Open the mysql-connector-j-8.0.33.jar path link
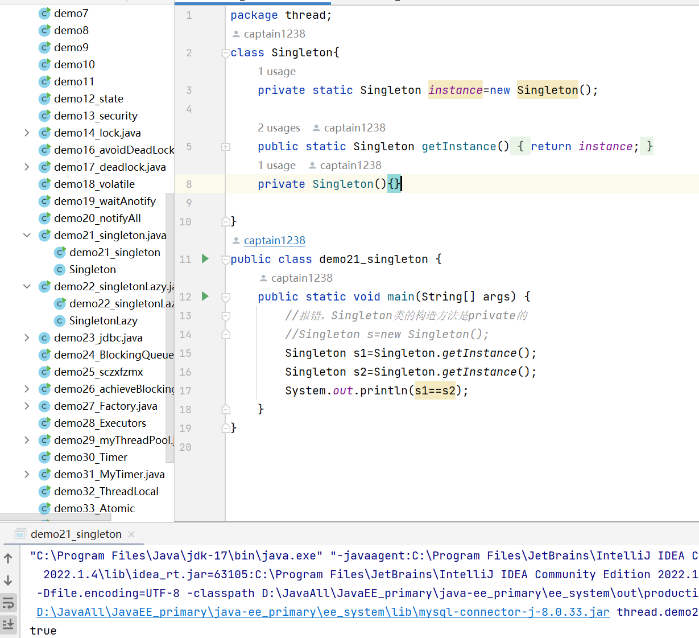699x638 pixels. (323, 612)
